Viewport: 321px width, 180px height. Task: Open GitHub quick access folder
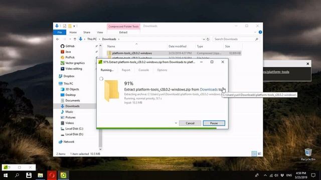pyautogui.click(x=70, y=46)
